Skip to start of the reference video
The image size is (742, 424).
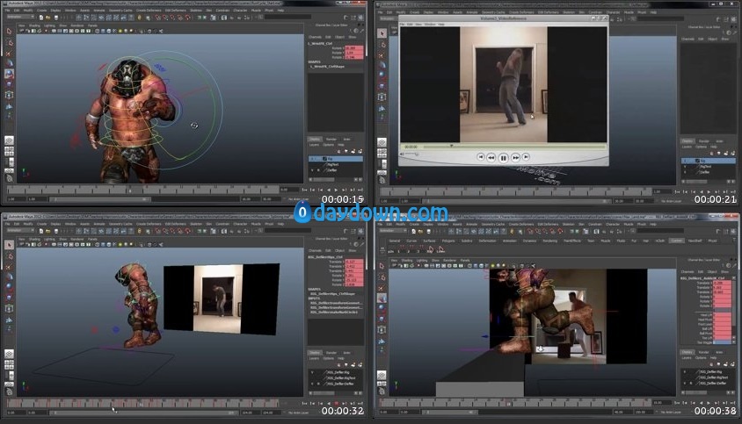pos(480,156)
